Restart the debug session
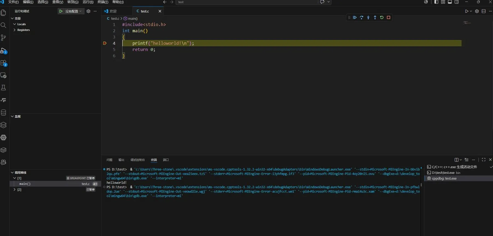Screen dimensions: 493x236 click(382, 18)
